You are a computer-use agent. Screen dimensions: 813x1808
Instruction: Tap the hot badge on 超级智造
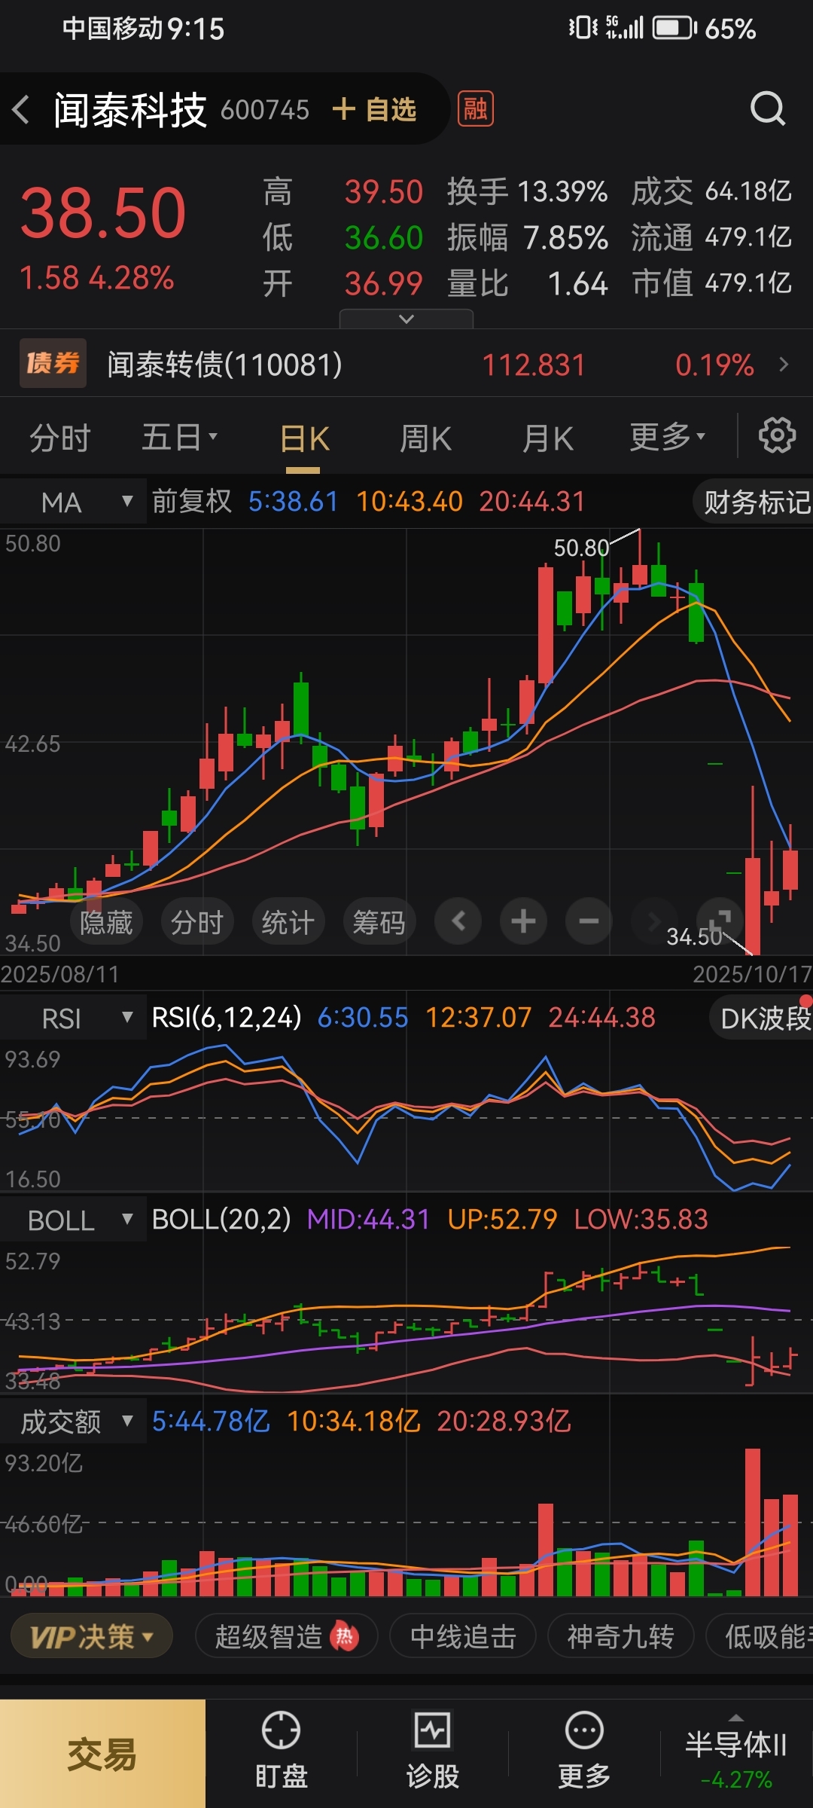[344, 1635]
